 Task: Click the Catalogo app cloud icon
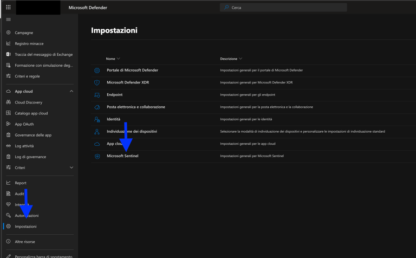tap(9, 113)
